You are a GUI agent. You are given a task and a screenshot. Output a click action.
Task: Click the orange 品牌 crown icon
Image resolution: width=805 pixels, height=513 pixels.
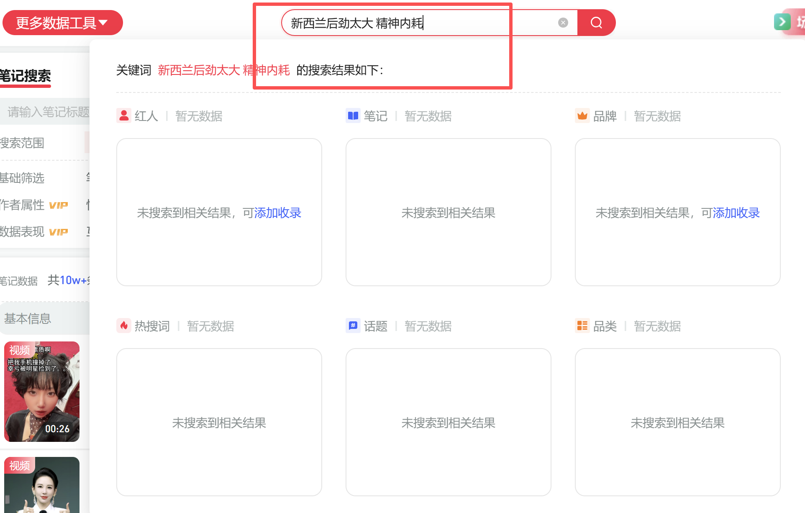point(582,115)
